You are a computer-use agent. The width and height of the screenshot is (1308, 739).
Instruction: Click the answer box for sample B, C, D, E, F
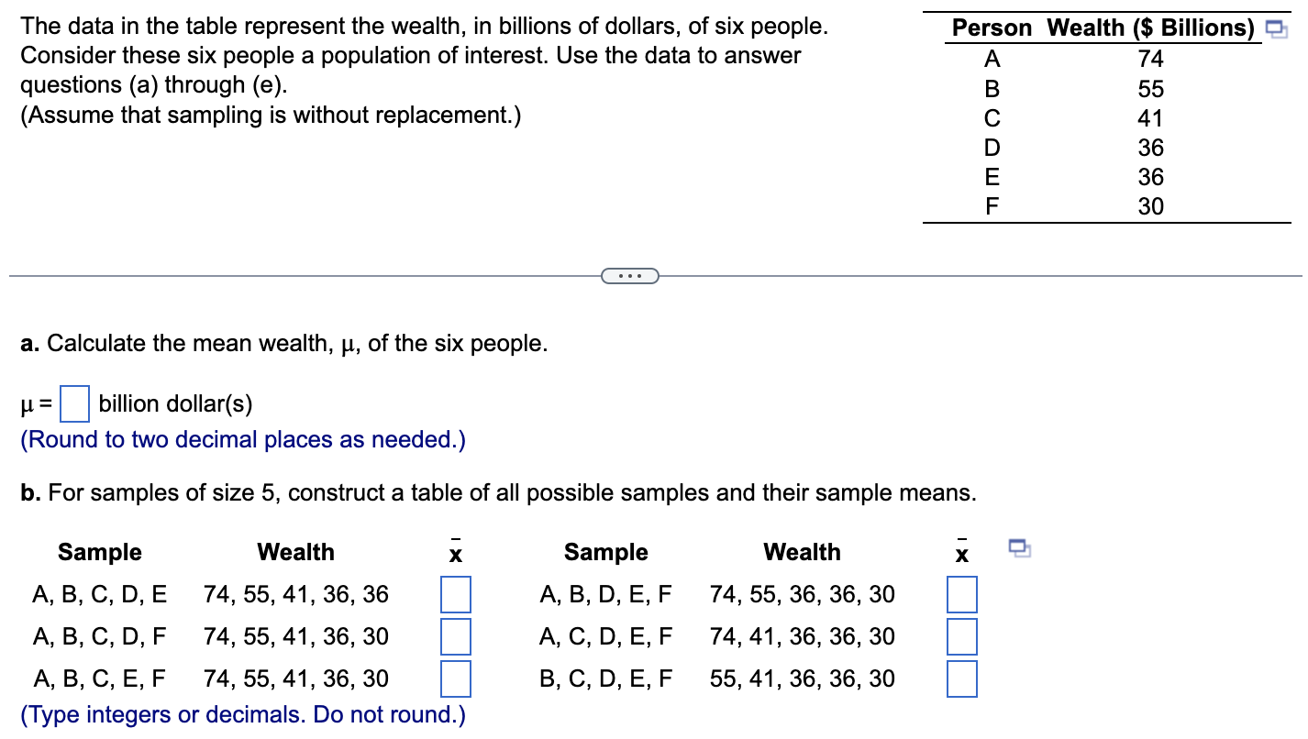tap(961, 678)
